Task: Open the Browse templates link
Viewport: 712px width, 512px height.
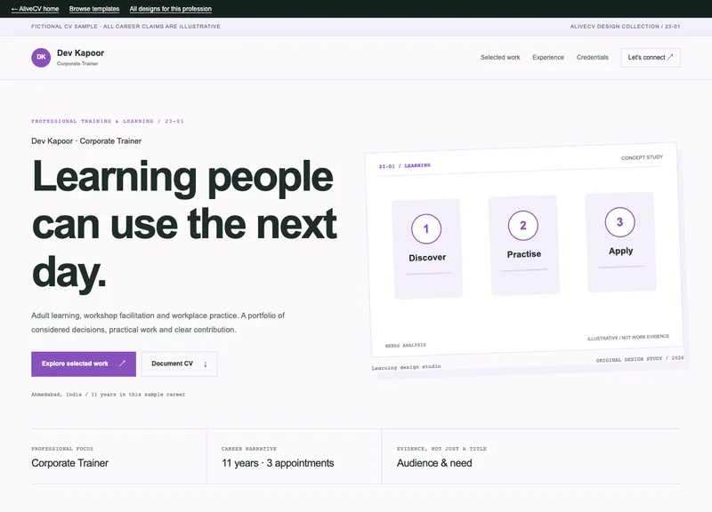Action: [x=94, y=9]
